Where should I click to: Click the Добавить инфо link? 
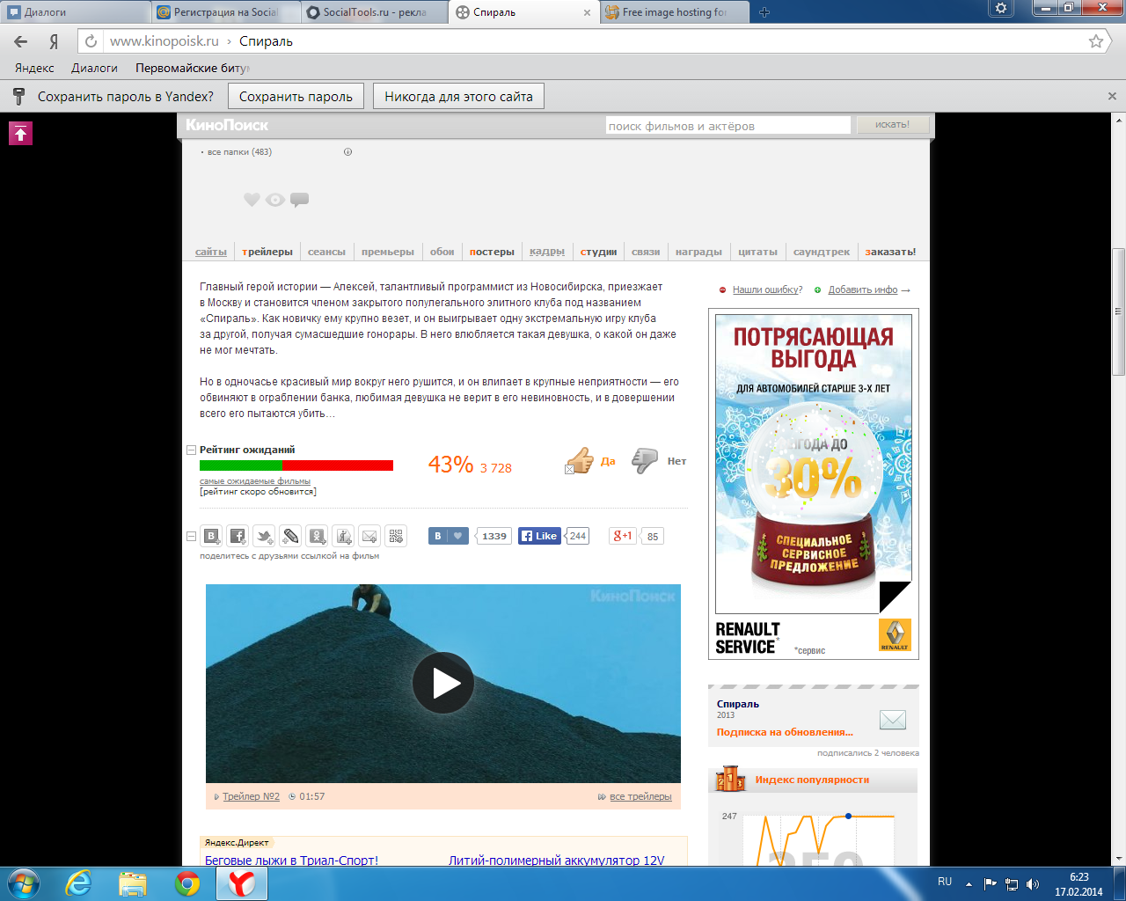click(863, 289)
